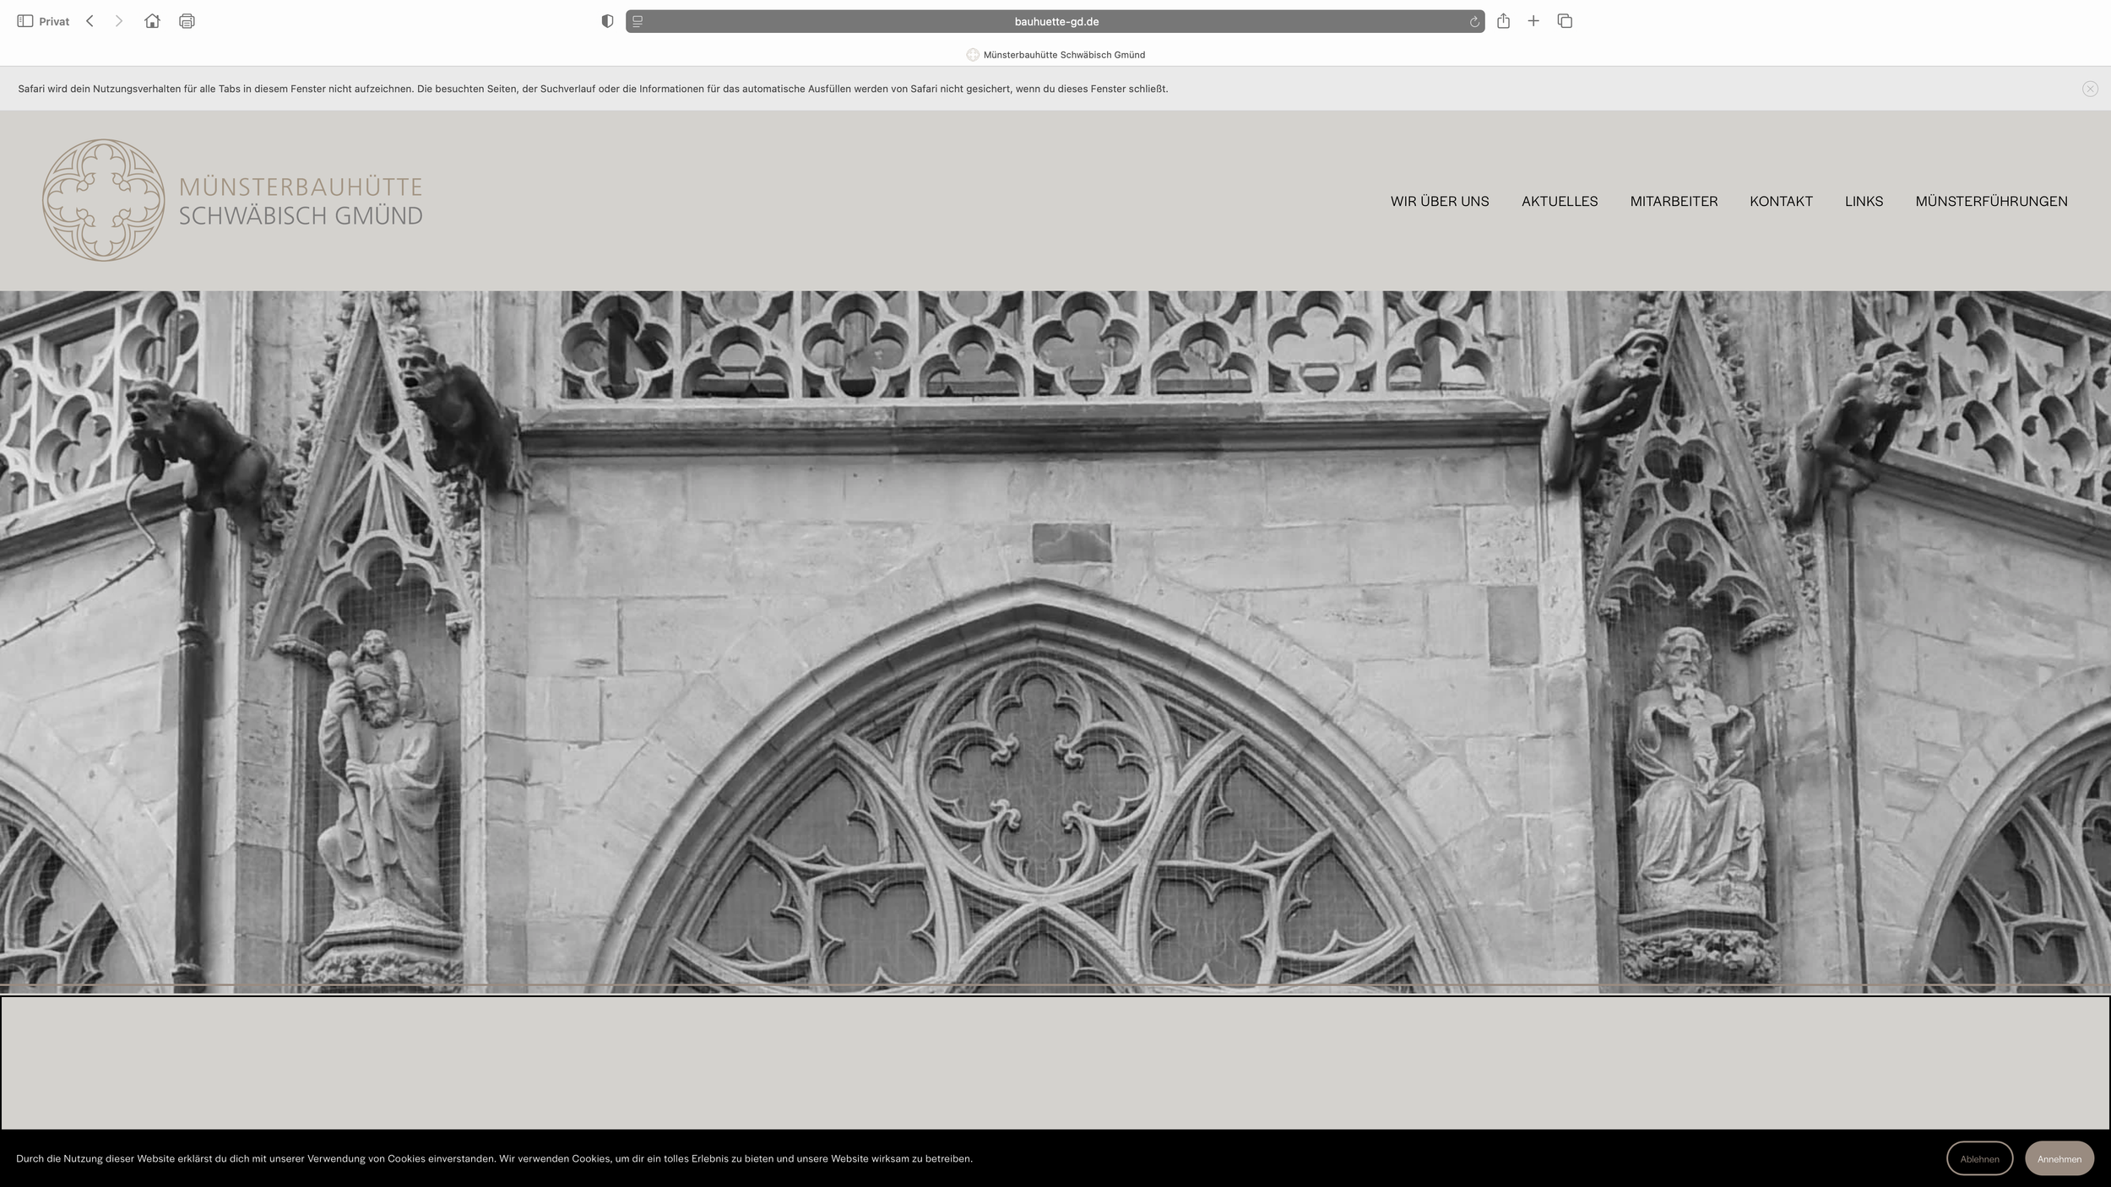Image resolution: width=2111 pixels, height=1187 pixels.
Task: Navigate to MÜNSTERFÜHRUNGEN
Action: pos(1992,201)
